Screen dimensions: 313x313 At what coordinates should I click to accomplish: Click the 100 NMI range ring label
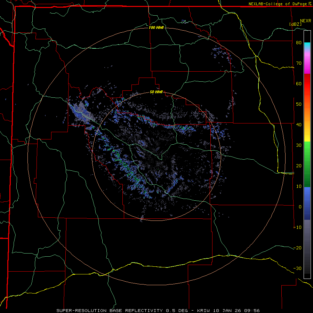(156, 27)
